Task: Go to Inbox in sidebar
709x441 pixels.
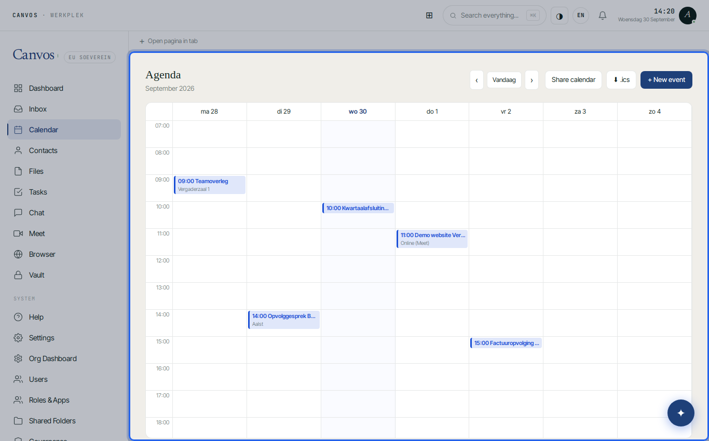Action: pyautogui.click(x=64, y=109)
